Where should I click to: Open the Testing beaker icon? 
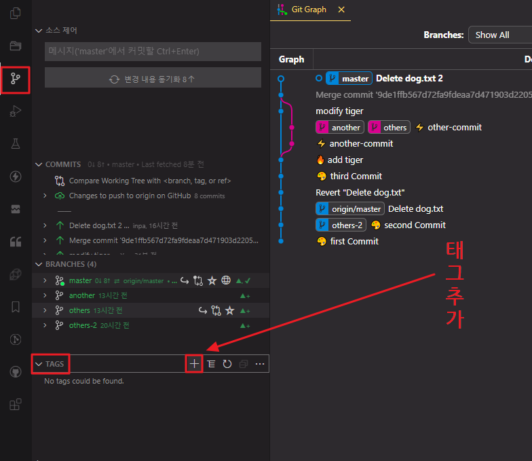15,144
